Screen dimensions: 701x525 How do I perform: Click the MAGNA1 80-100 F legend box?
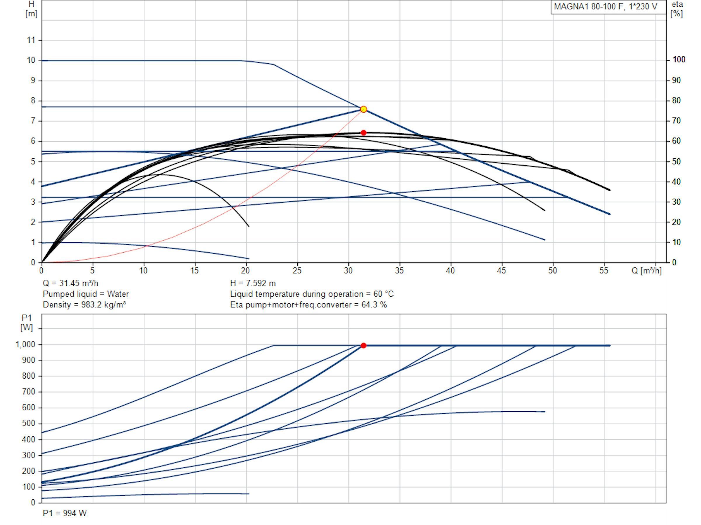(608, 7)
